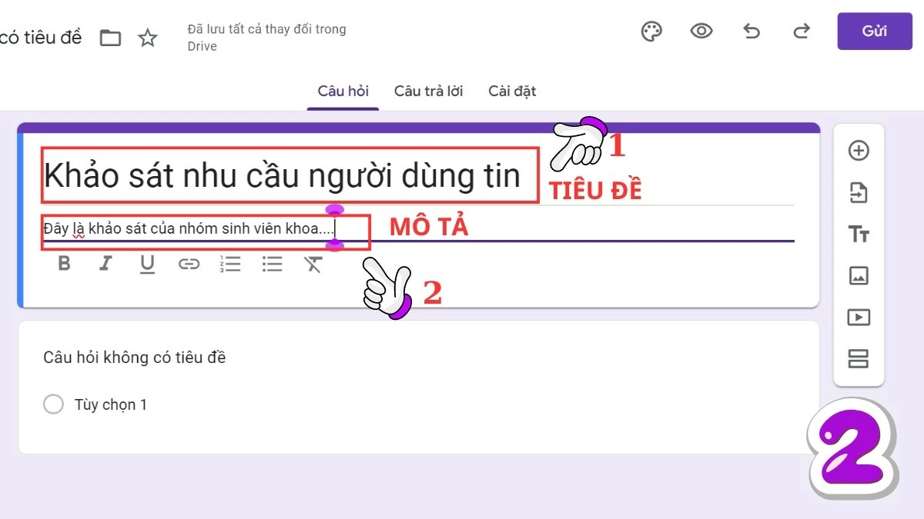Add a new section using the bottom sidebar icon
Image resolution: width=924 pixels, height=519 pixels.
[x=859, y=358]
